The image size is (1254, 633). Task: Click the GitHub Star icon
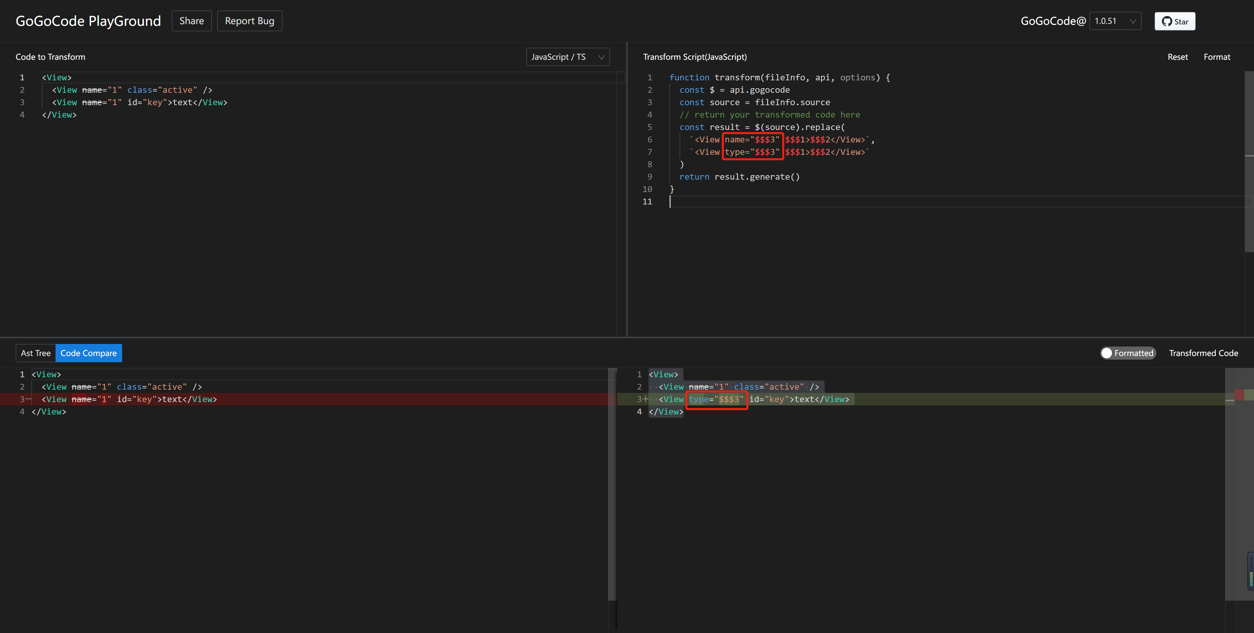1166,21
